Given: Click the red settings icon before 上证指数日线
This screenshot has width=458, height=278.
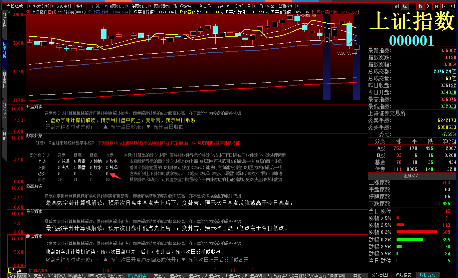Looking at the screenshot, I should 28,12.
